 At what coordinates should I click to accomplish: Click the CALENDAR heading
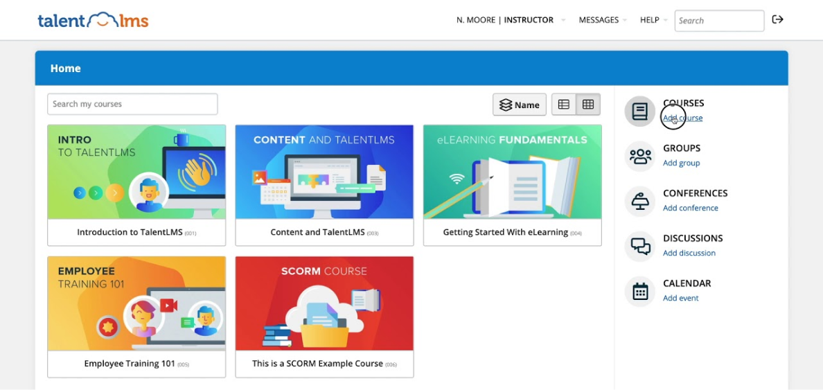point(687,283)
